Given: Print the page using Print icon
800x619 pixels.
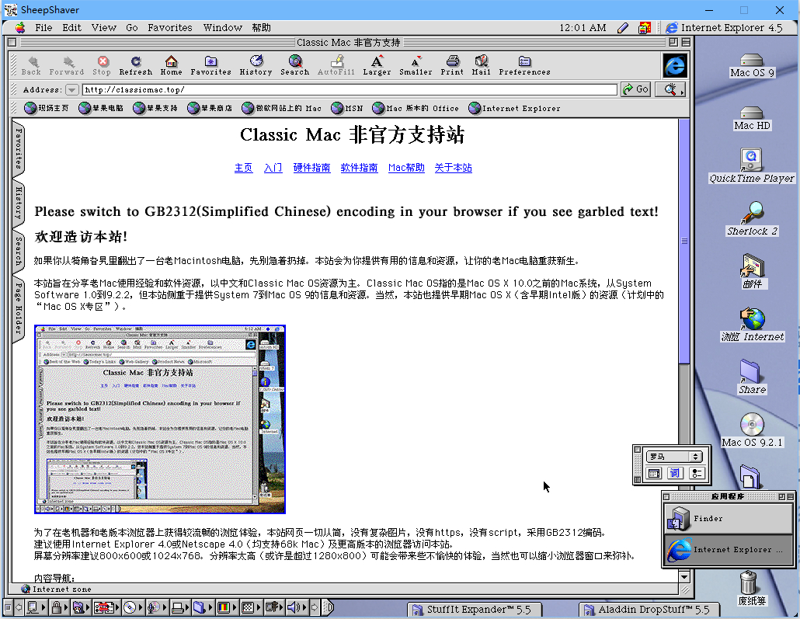Looking at the screenshot, I should (x=452, y=65).
